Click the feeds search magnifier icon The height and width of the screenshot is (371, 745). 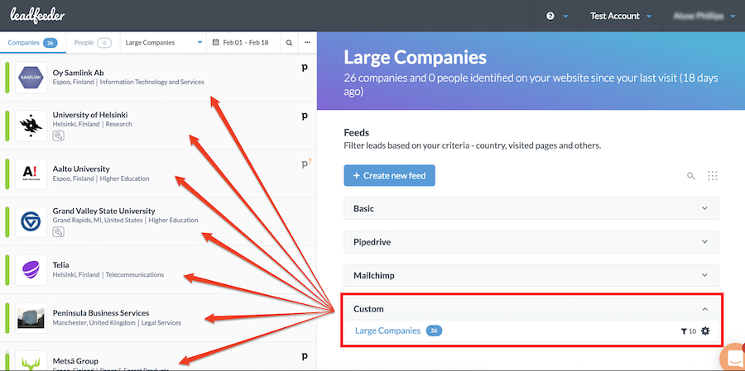[x=691, y=176]
